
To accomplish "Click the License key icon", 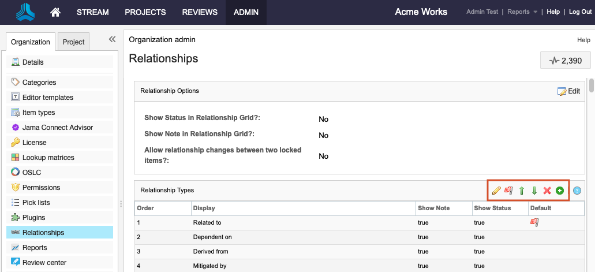I will (x=15, y=143).
